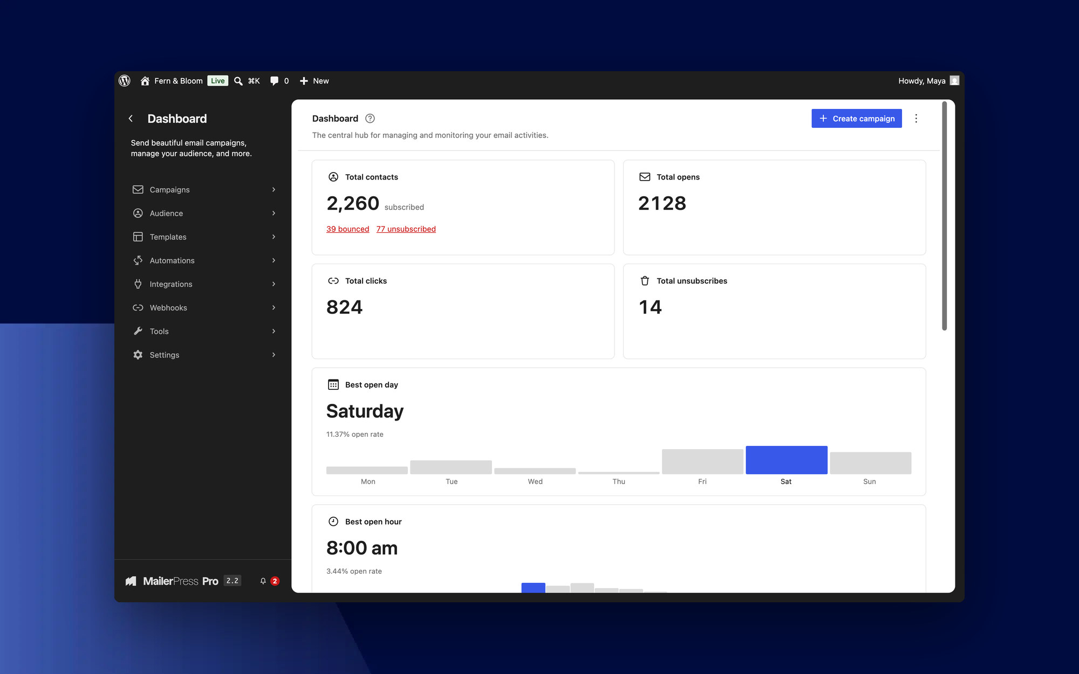Click the Tools wrench icon
The image size is (1079, 674).
(x=138, y=331)
